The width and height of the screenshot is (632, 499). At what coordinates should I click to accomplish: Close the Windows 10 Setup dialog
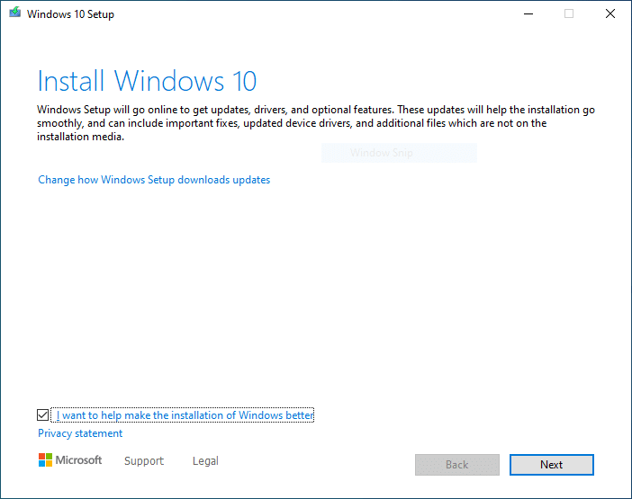click(x=609, y=14)
